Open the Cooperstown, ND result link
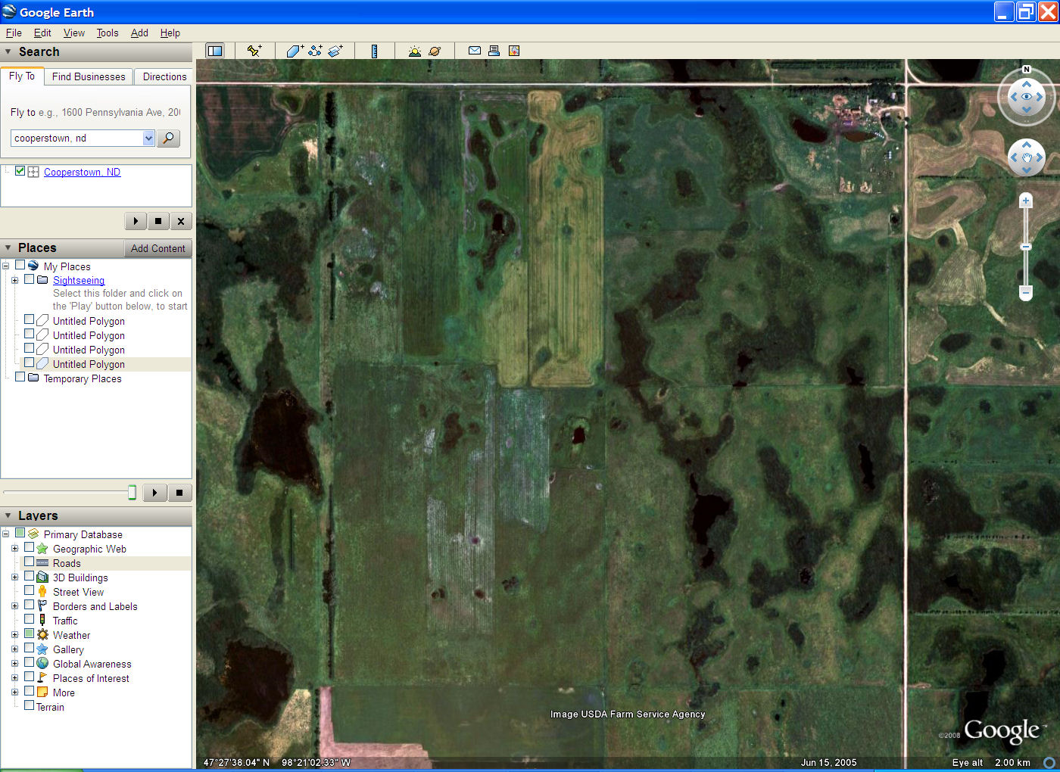 [x=82, y=172]
